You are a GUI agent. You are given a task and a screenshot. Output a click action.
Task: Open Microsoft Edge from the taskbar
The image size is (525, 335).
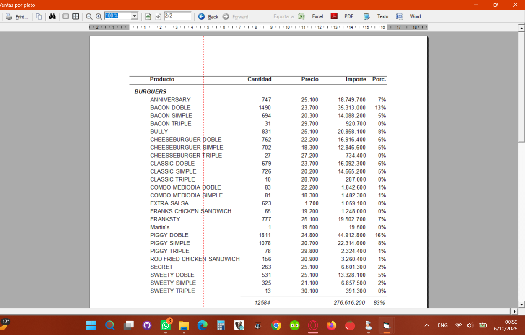tap(203, 325)
